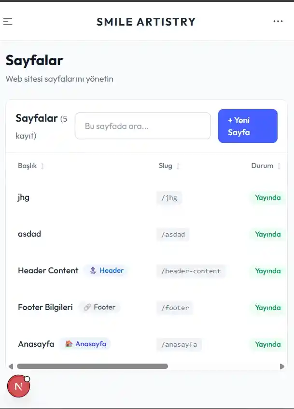Focus the 'Bu sayfada ara...' search field
The height and width of the screenshot is (409, 294).
click(143, 126)
